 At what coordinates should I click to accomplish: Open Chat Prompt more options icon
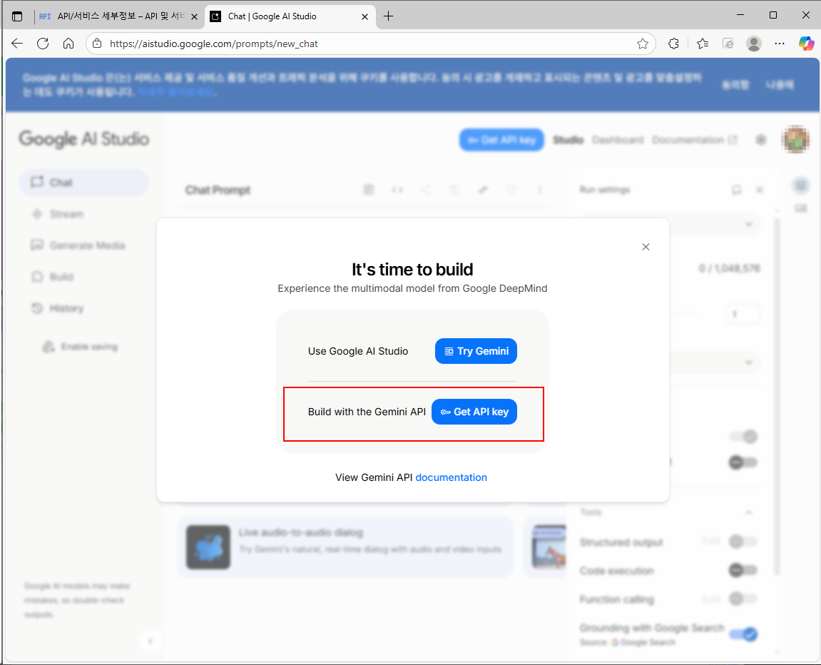[x=540, y=190]
